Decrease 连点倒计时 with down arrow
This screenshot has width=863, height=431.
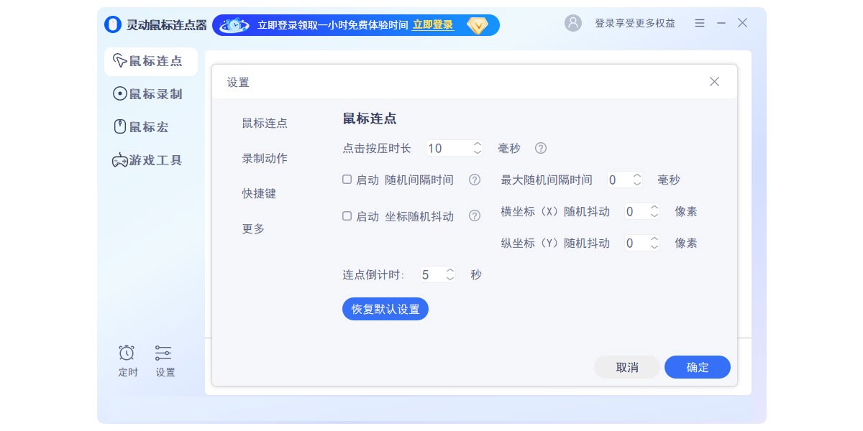(450, 279)
